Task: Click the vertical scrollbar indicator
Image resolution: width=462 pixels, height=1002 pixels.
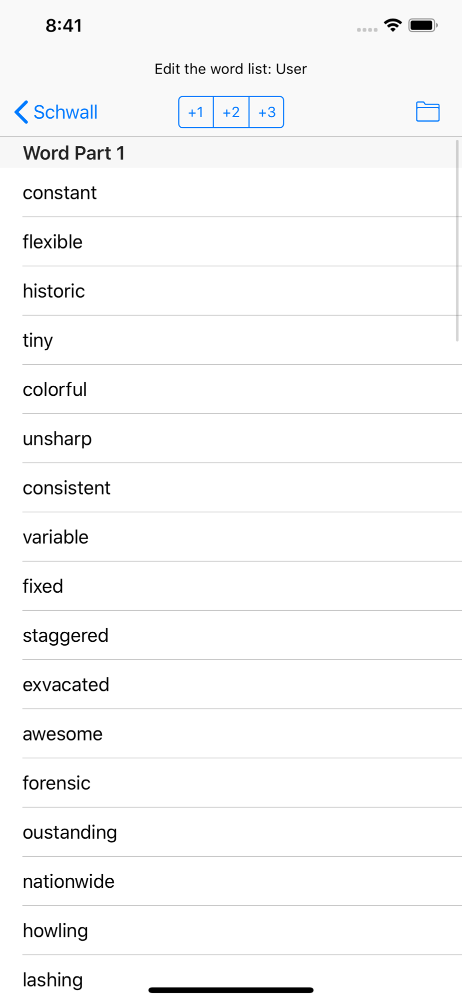Action: click(457, 241)
